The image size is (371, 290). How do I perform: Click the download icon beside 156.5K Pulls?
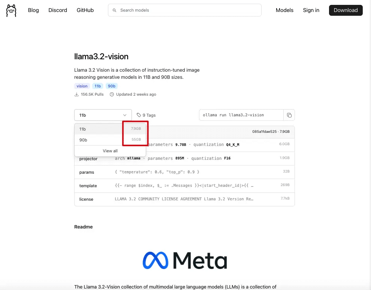tap(76, 94)
